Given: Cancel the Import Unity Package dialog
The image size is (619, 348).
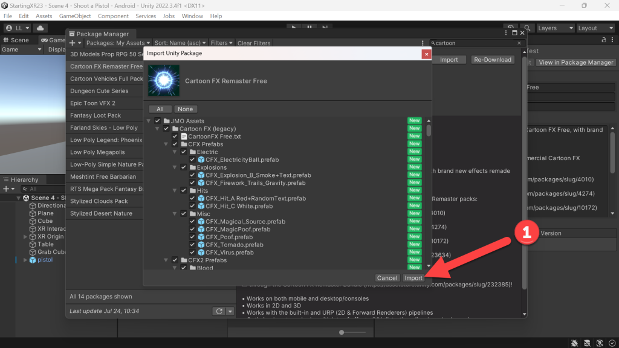Looking at the screenshot, I should point(387,278).
